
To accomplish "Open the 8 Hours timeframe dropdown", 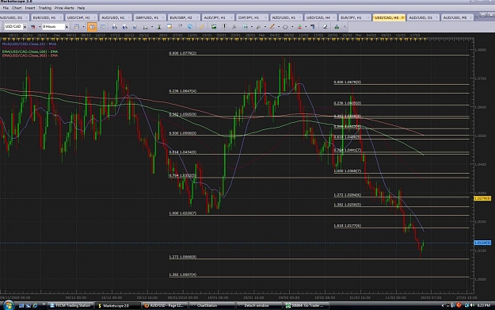I will [67, 27].
